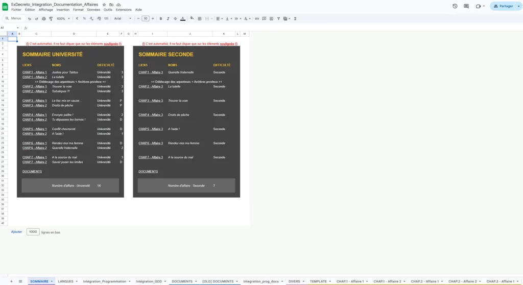Decrease font size with minus button
The image size is (523, 285).
pos(138,19)
